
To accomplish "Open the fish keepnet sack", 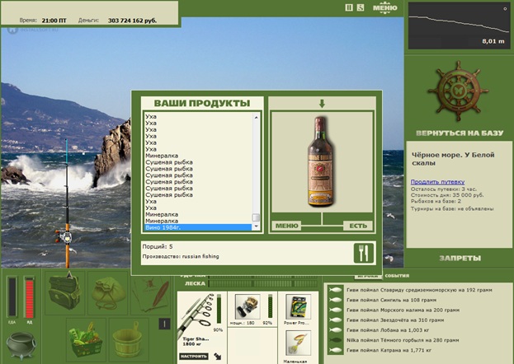I will coord(108,293).
